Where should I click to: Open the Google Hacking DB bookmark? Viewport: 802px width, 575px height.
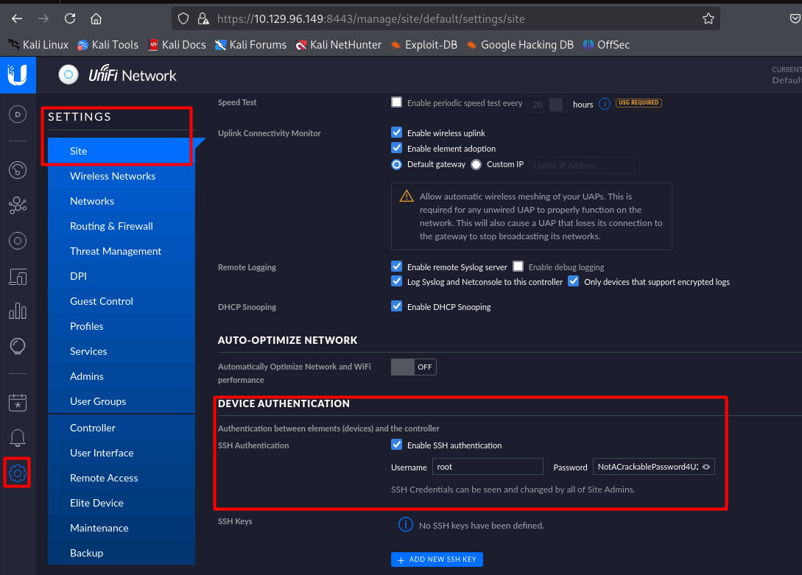[520, 45]
